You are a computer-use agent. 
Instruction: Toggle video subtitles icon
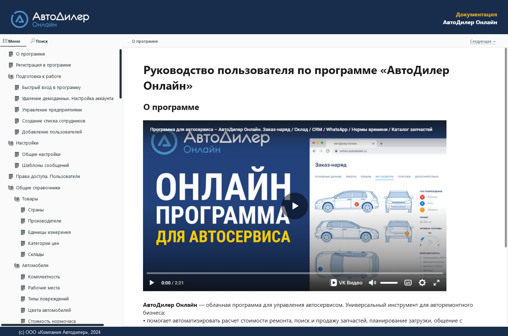(x=408, y=283)
